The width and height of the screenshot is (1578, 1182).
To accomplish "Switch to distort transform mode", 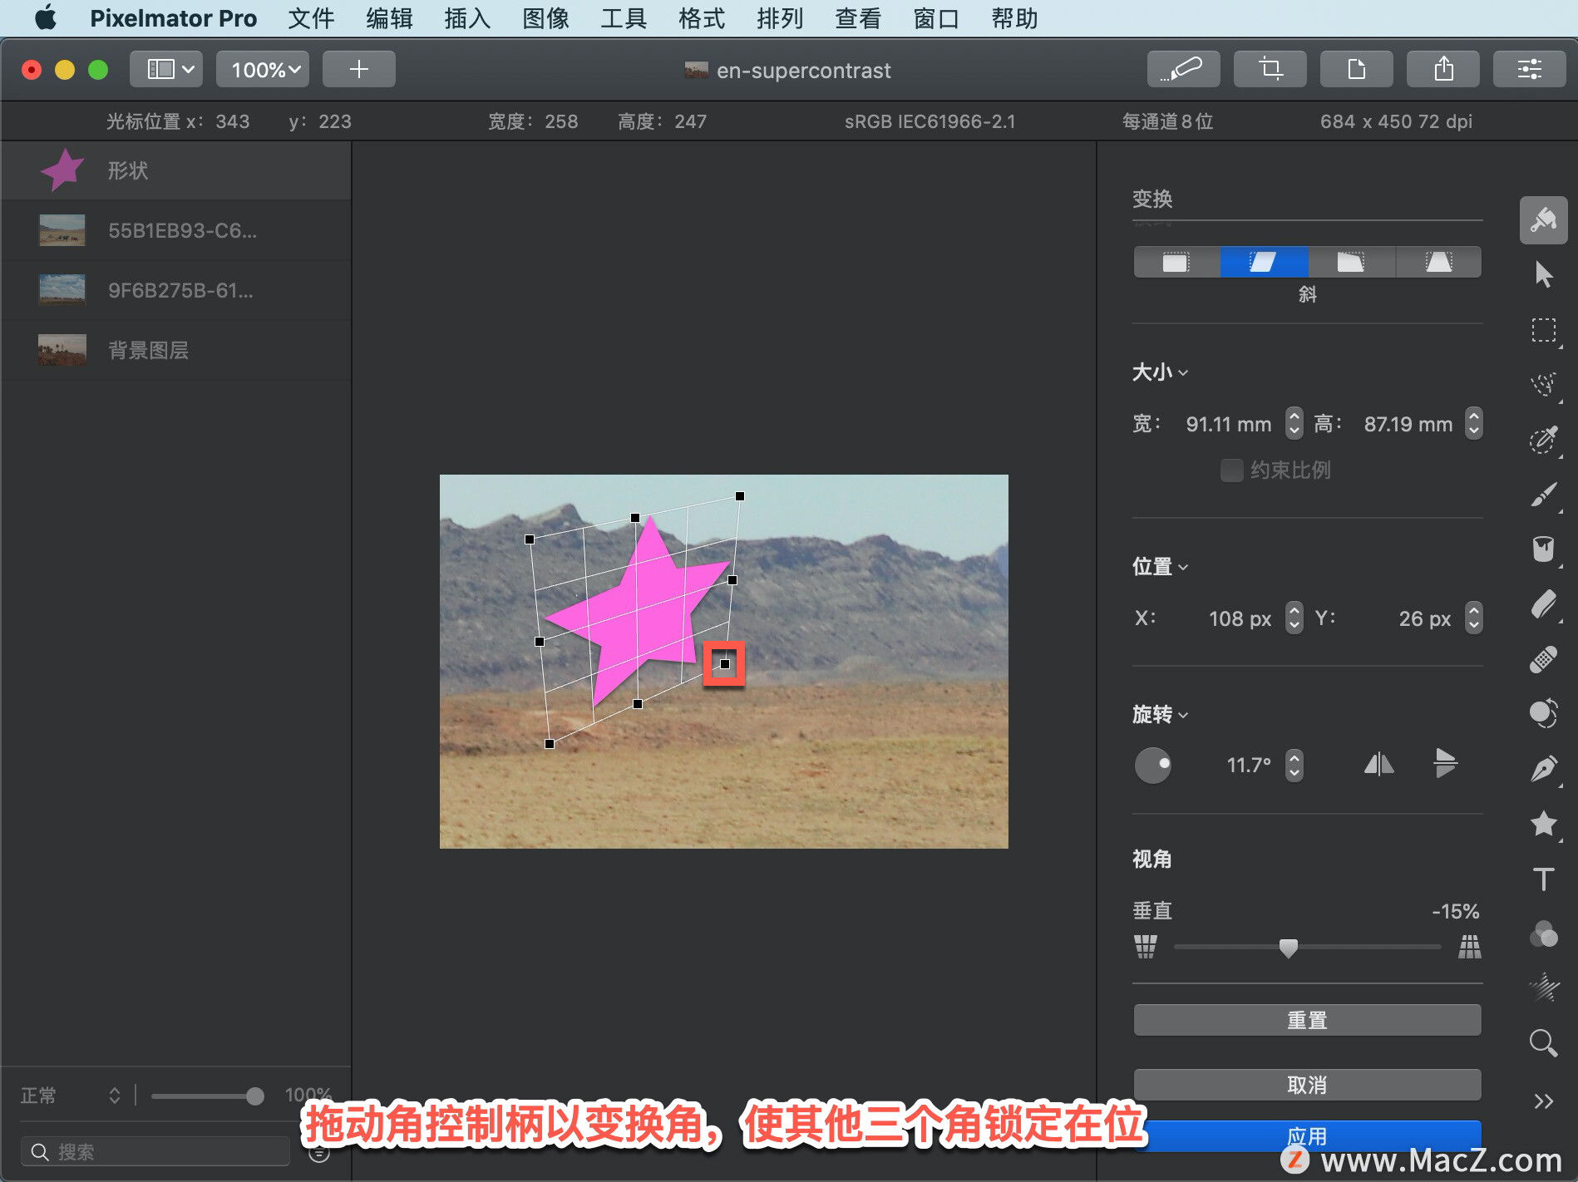I will 1351,262.
